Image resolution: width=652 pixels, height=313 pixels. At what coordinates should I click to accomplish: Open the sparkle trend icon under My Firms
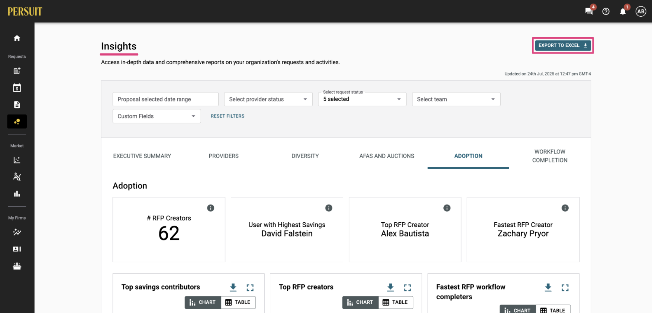point(17,232)
